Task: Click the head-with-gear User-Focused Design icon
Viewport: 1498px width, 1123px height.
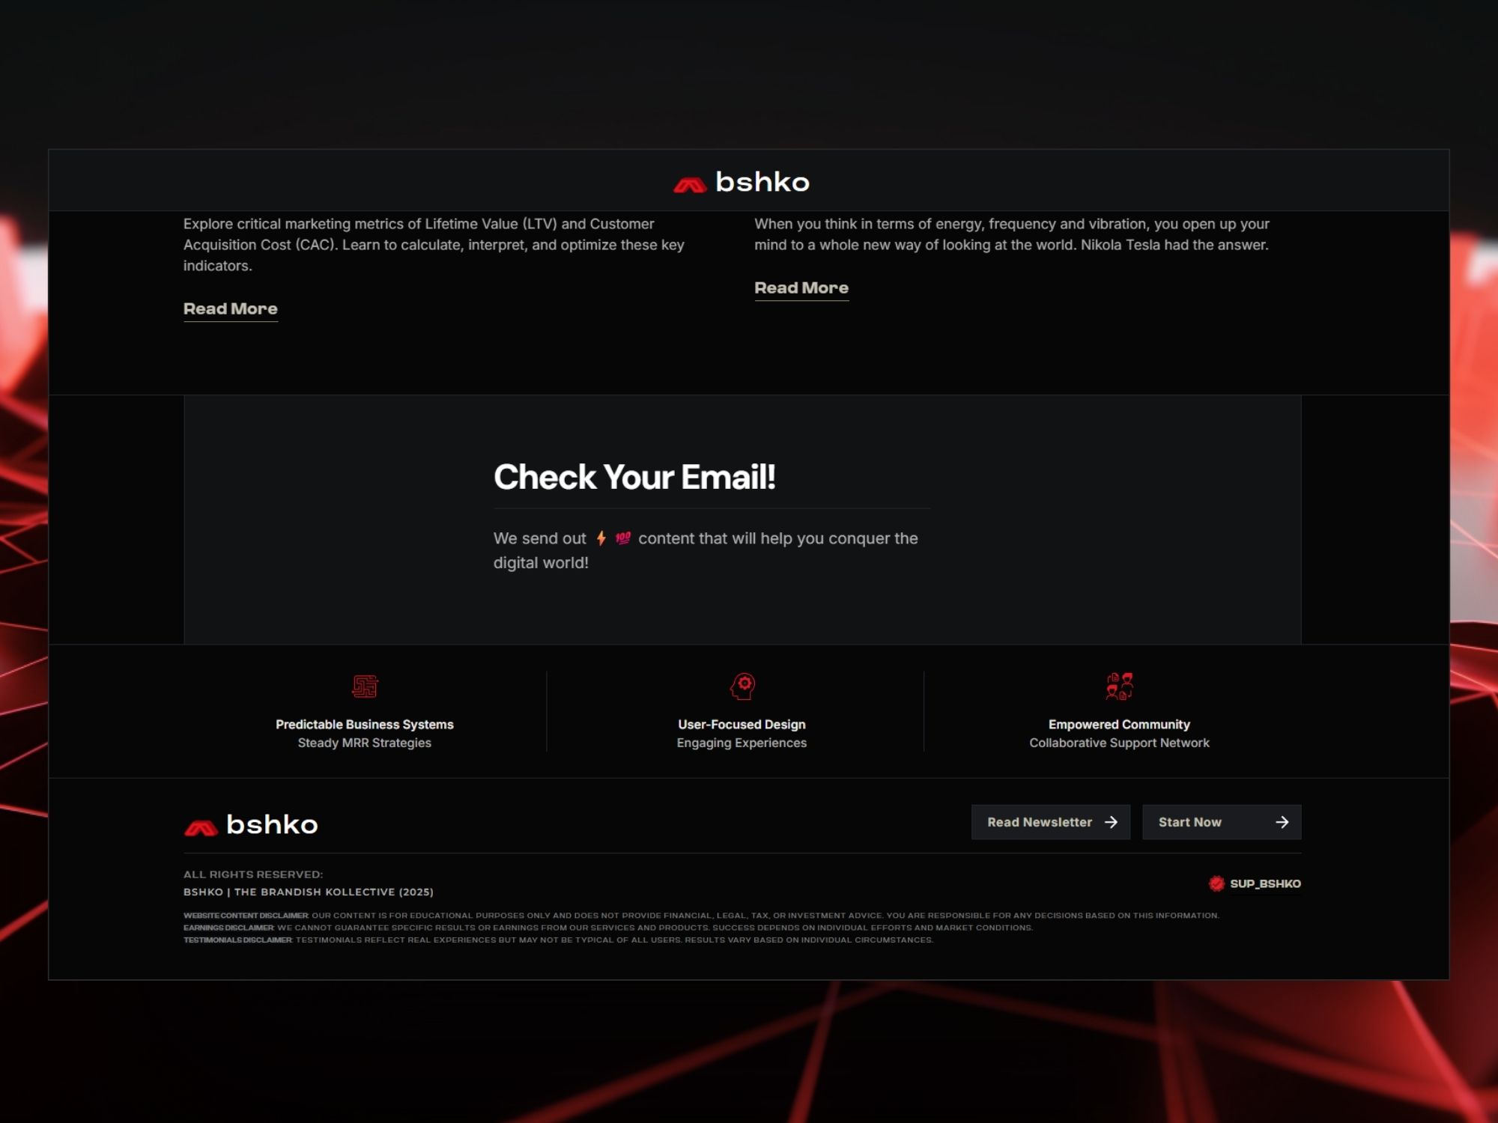Action: [x=742, y=686]
